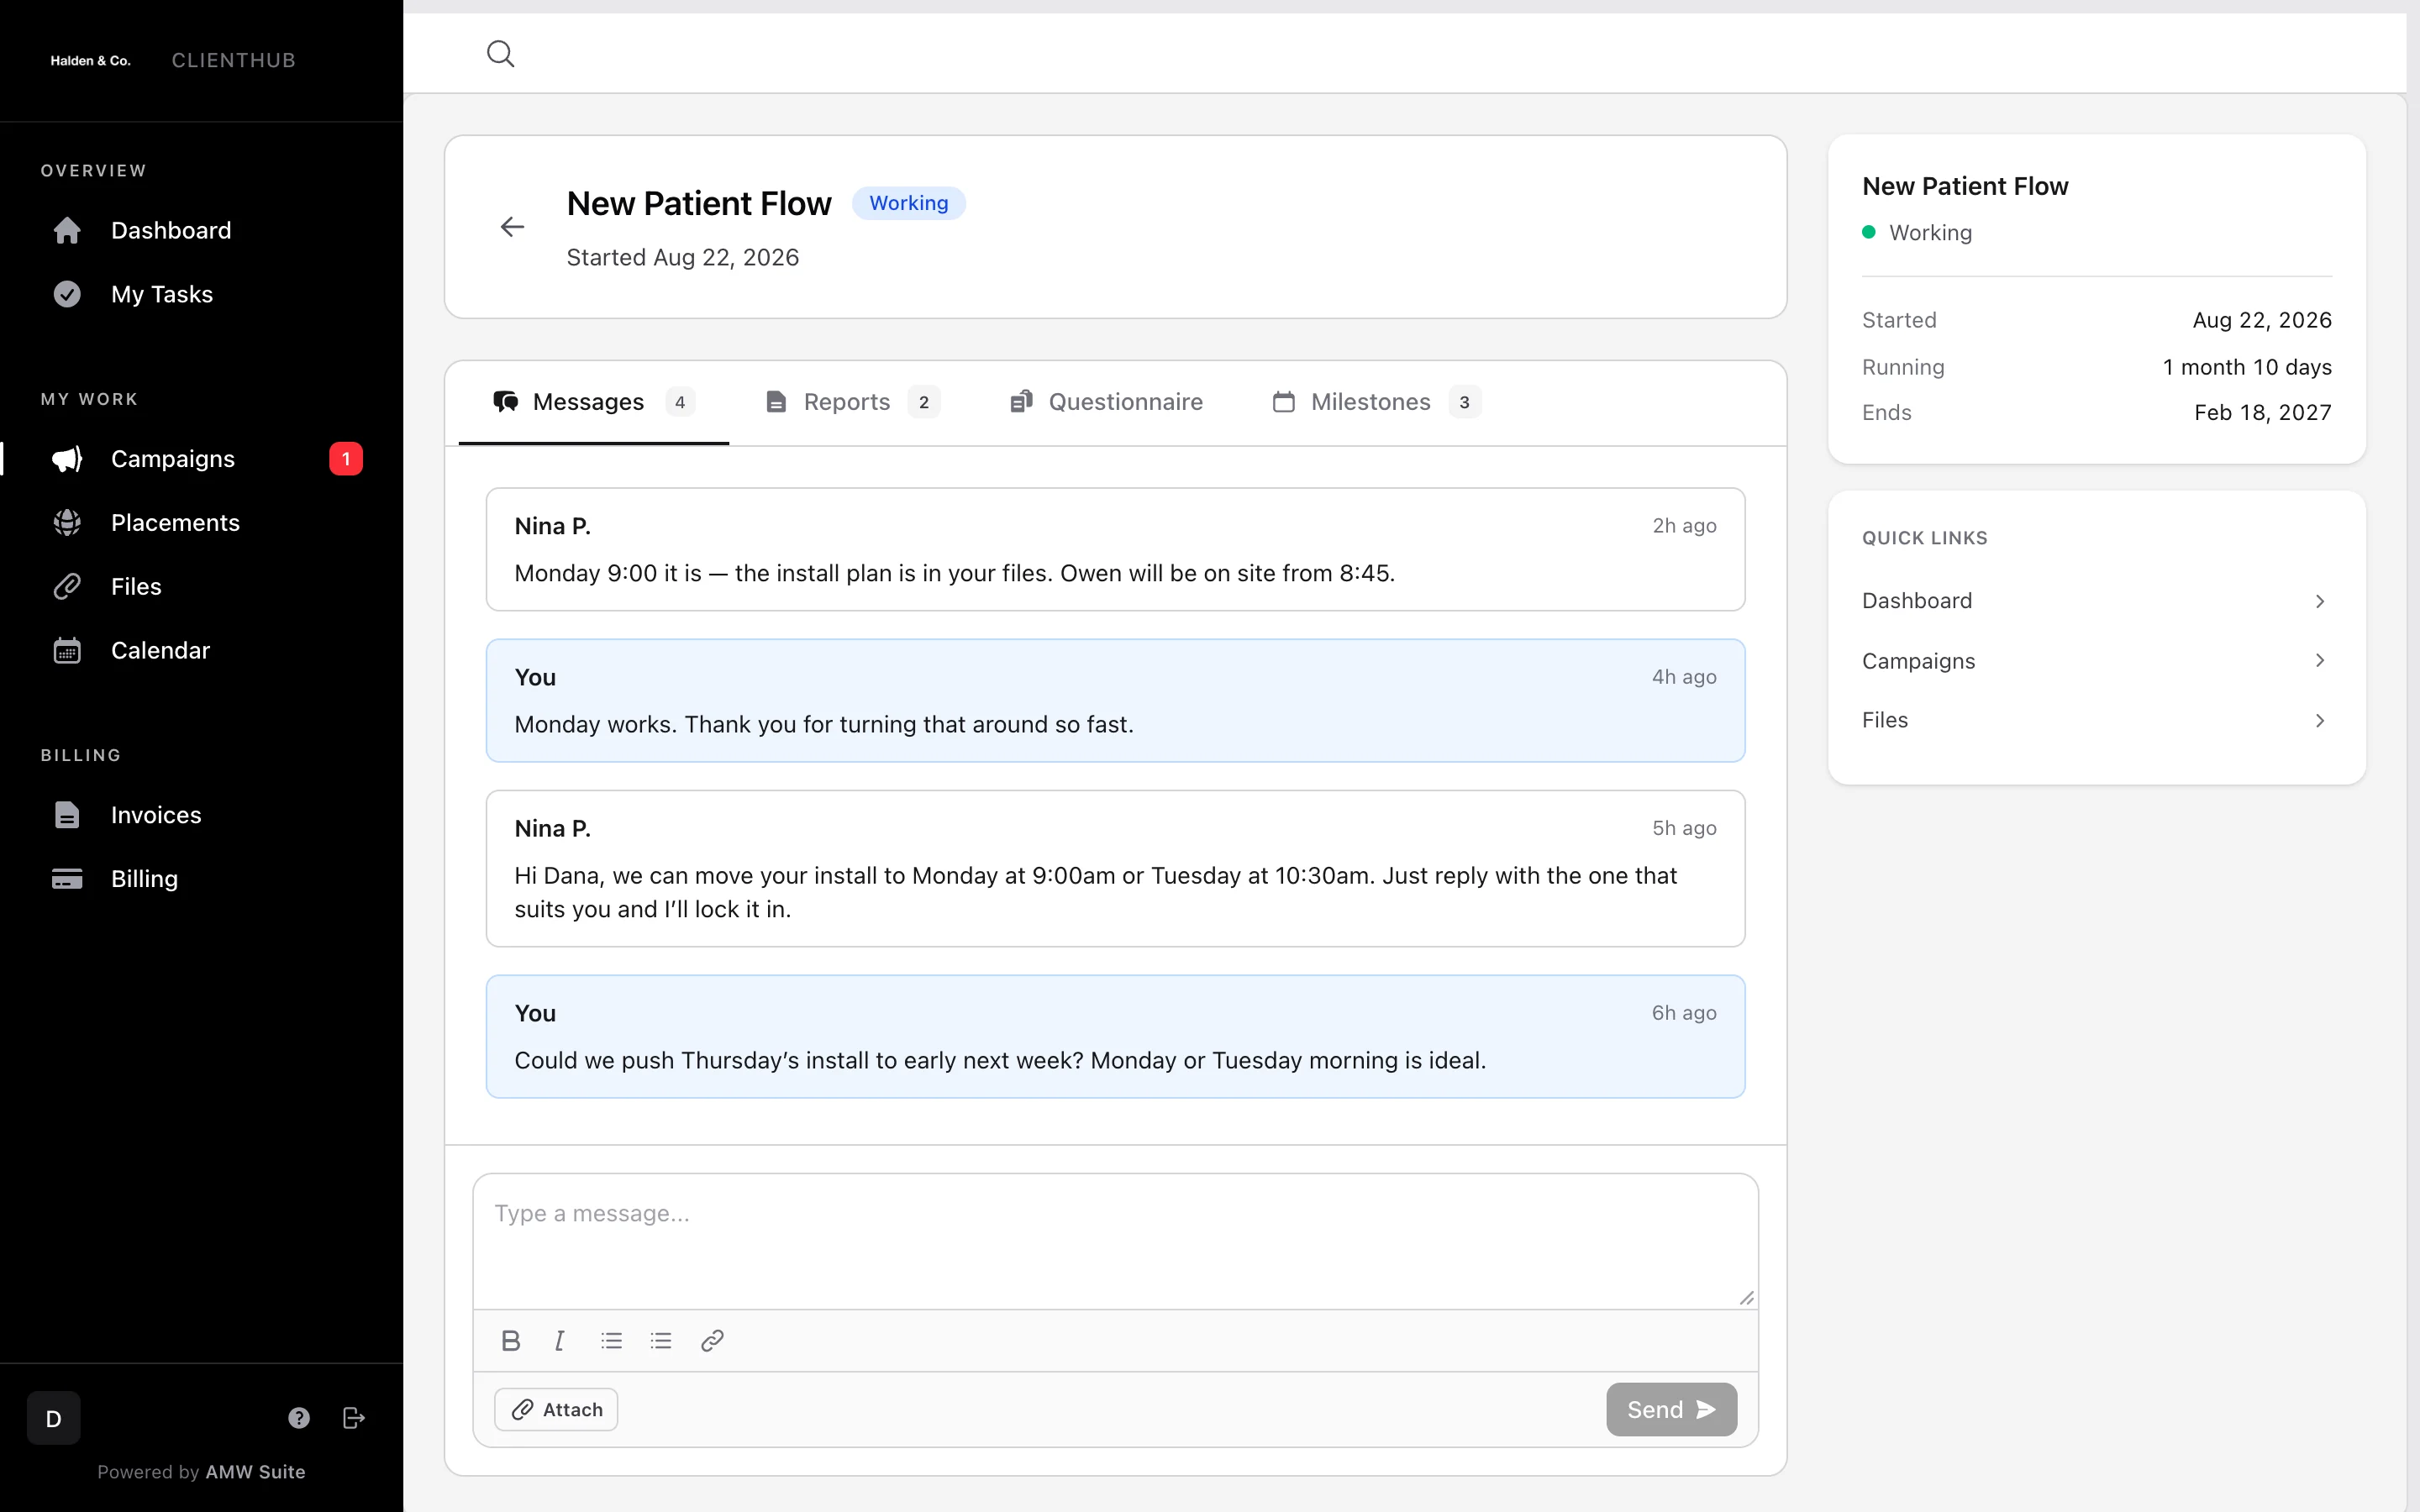
Task: Click the Invoices document icon
Action: [x=67, y=815]
